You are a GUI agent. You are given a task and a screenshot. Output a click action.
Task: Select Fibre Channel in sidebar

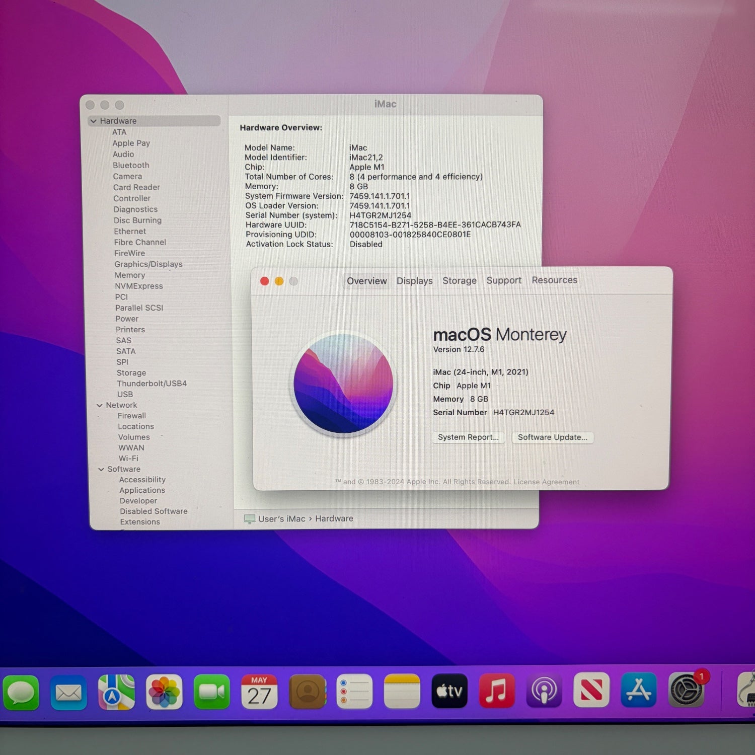[x=140, y=242]
